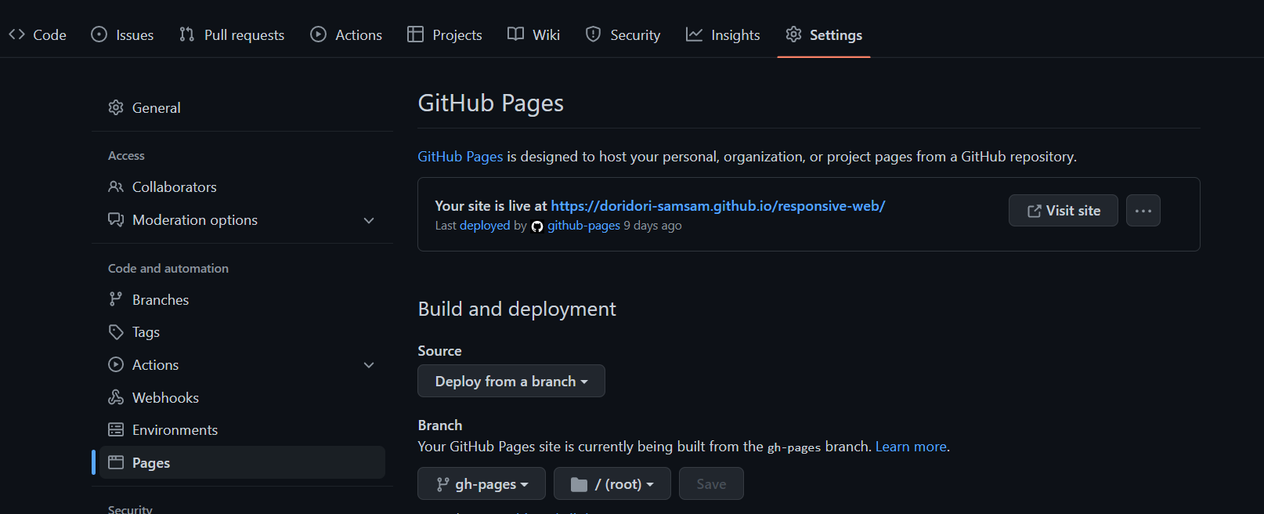Click the deployed link
1264x514 pixels.
coord(485,226)
